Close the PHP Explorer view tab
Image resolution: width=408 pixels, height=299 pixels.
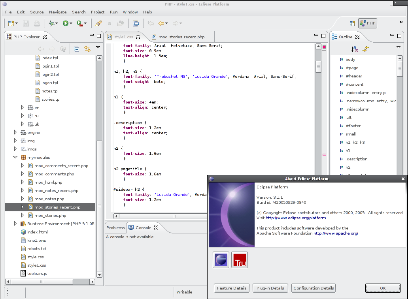tap(45, 37)
